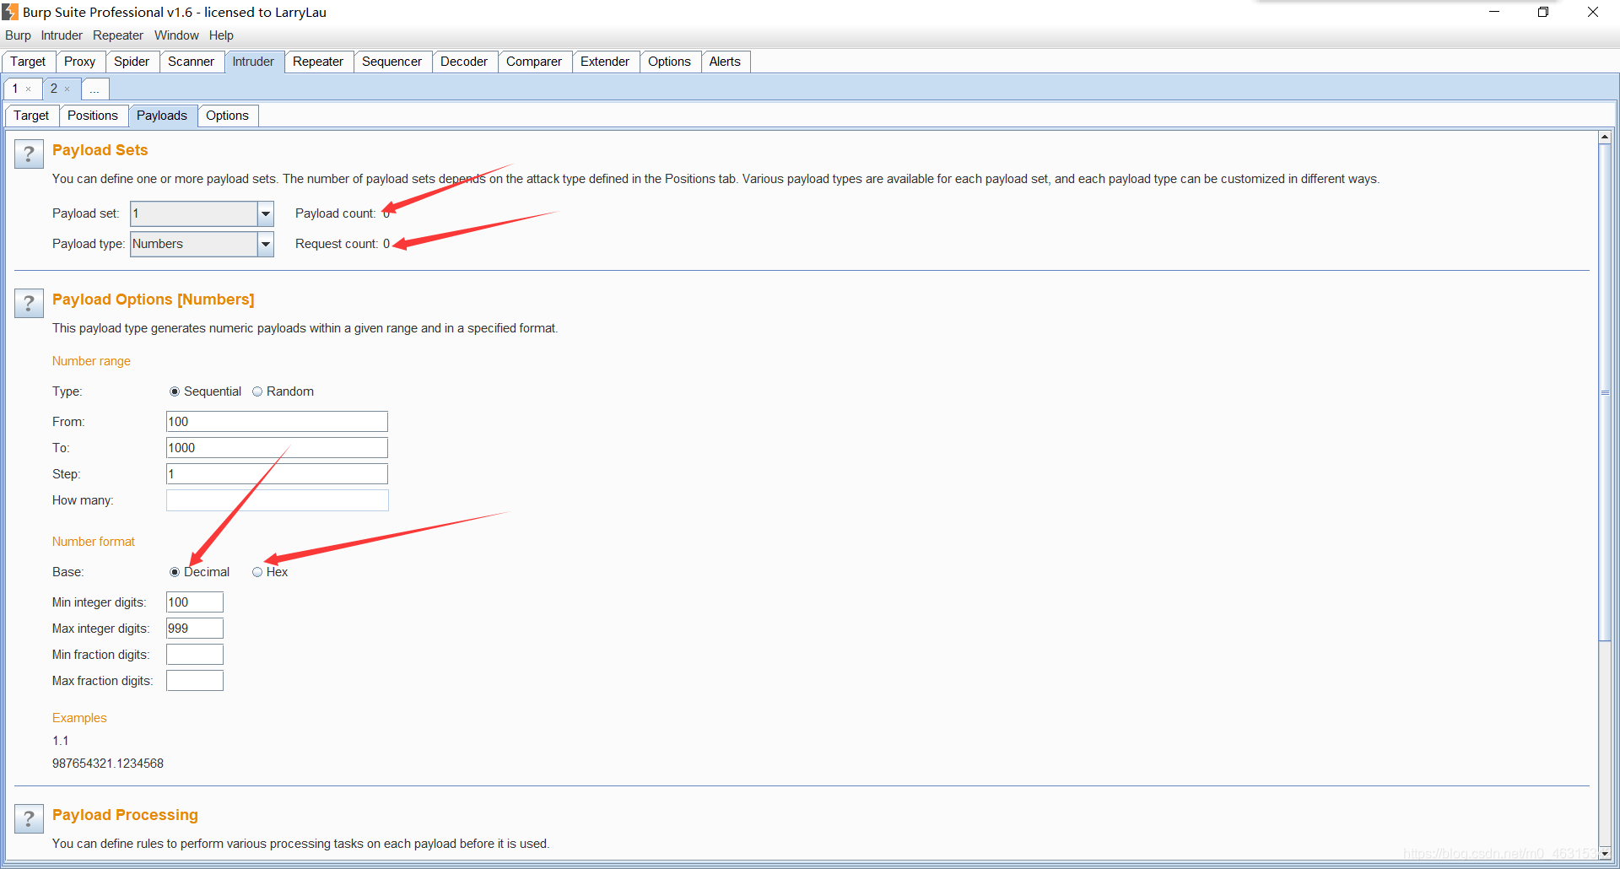The height and width of the screenshot is (869, 1620).
Task: Click the scrollbar up arrow
Action: tap(1605, 136)
